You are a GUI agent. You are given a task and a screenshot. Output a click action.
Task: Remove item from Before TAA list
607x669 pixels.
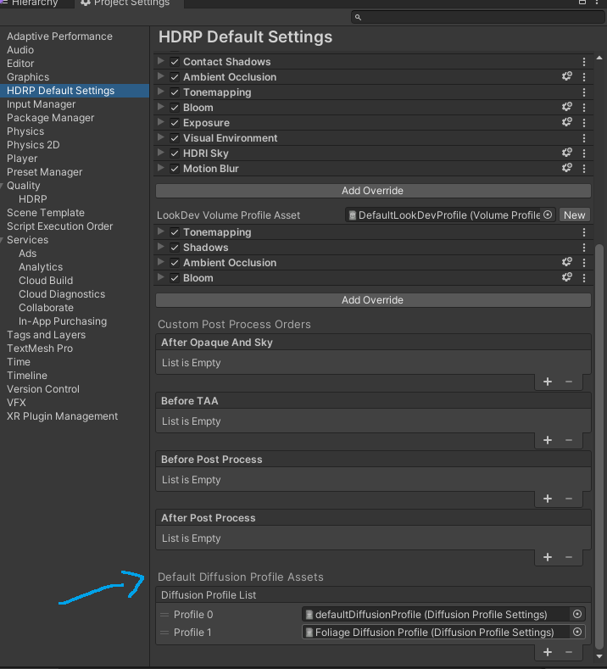(x=569, y=441)
